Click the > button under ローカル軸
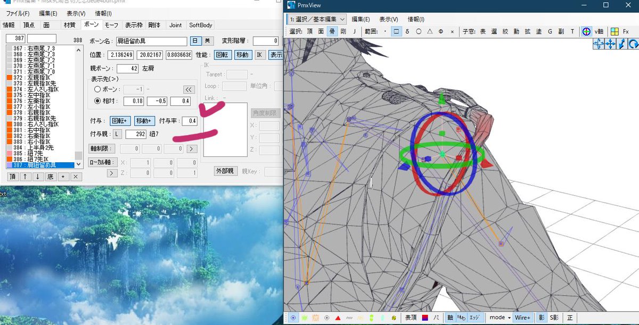 click(x=112, y=173)
